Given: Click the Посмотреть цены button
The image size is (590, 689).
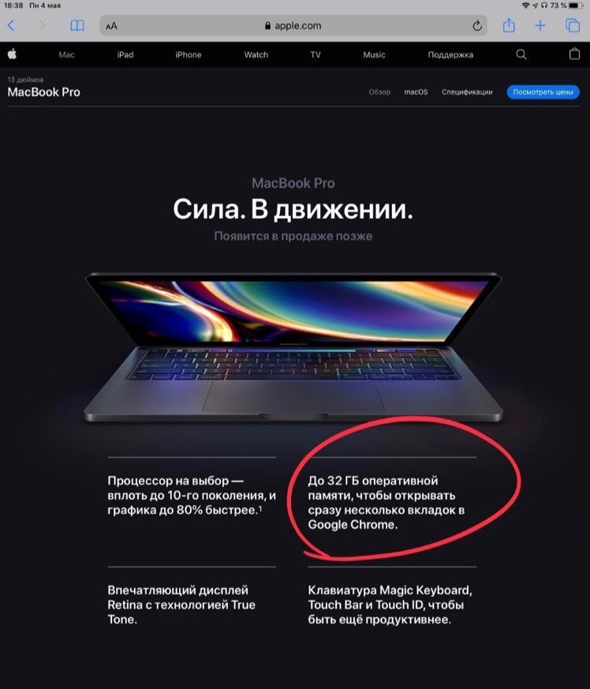Looking at the screenshot, I should (543, 92).
